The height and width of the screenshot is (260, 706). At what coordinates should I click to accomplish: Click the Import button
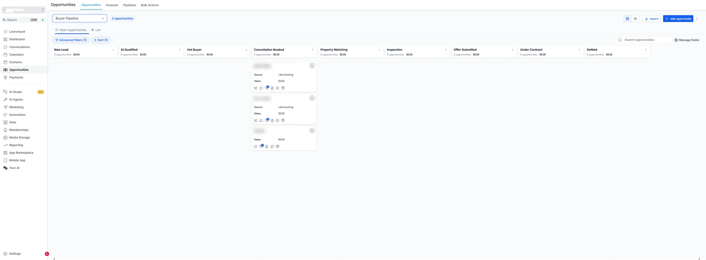click(652, 19)
